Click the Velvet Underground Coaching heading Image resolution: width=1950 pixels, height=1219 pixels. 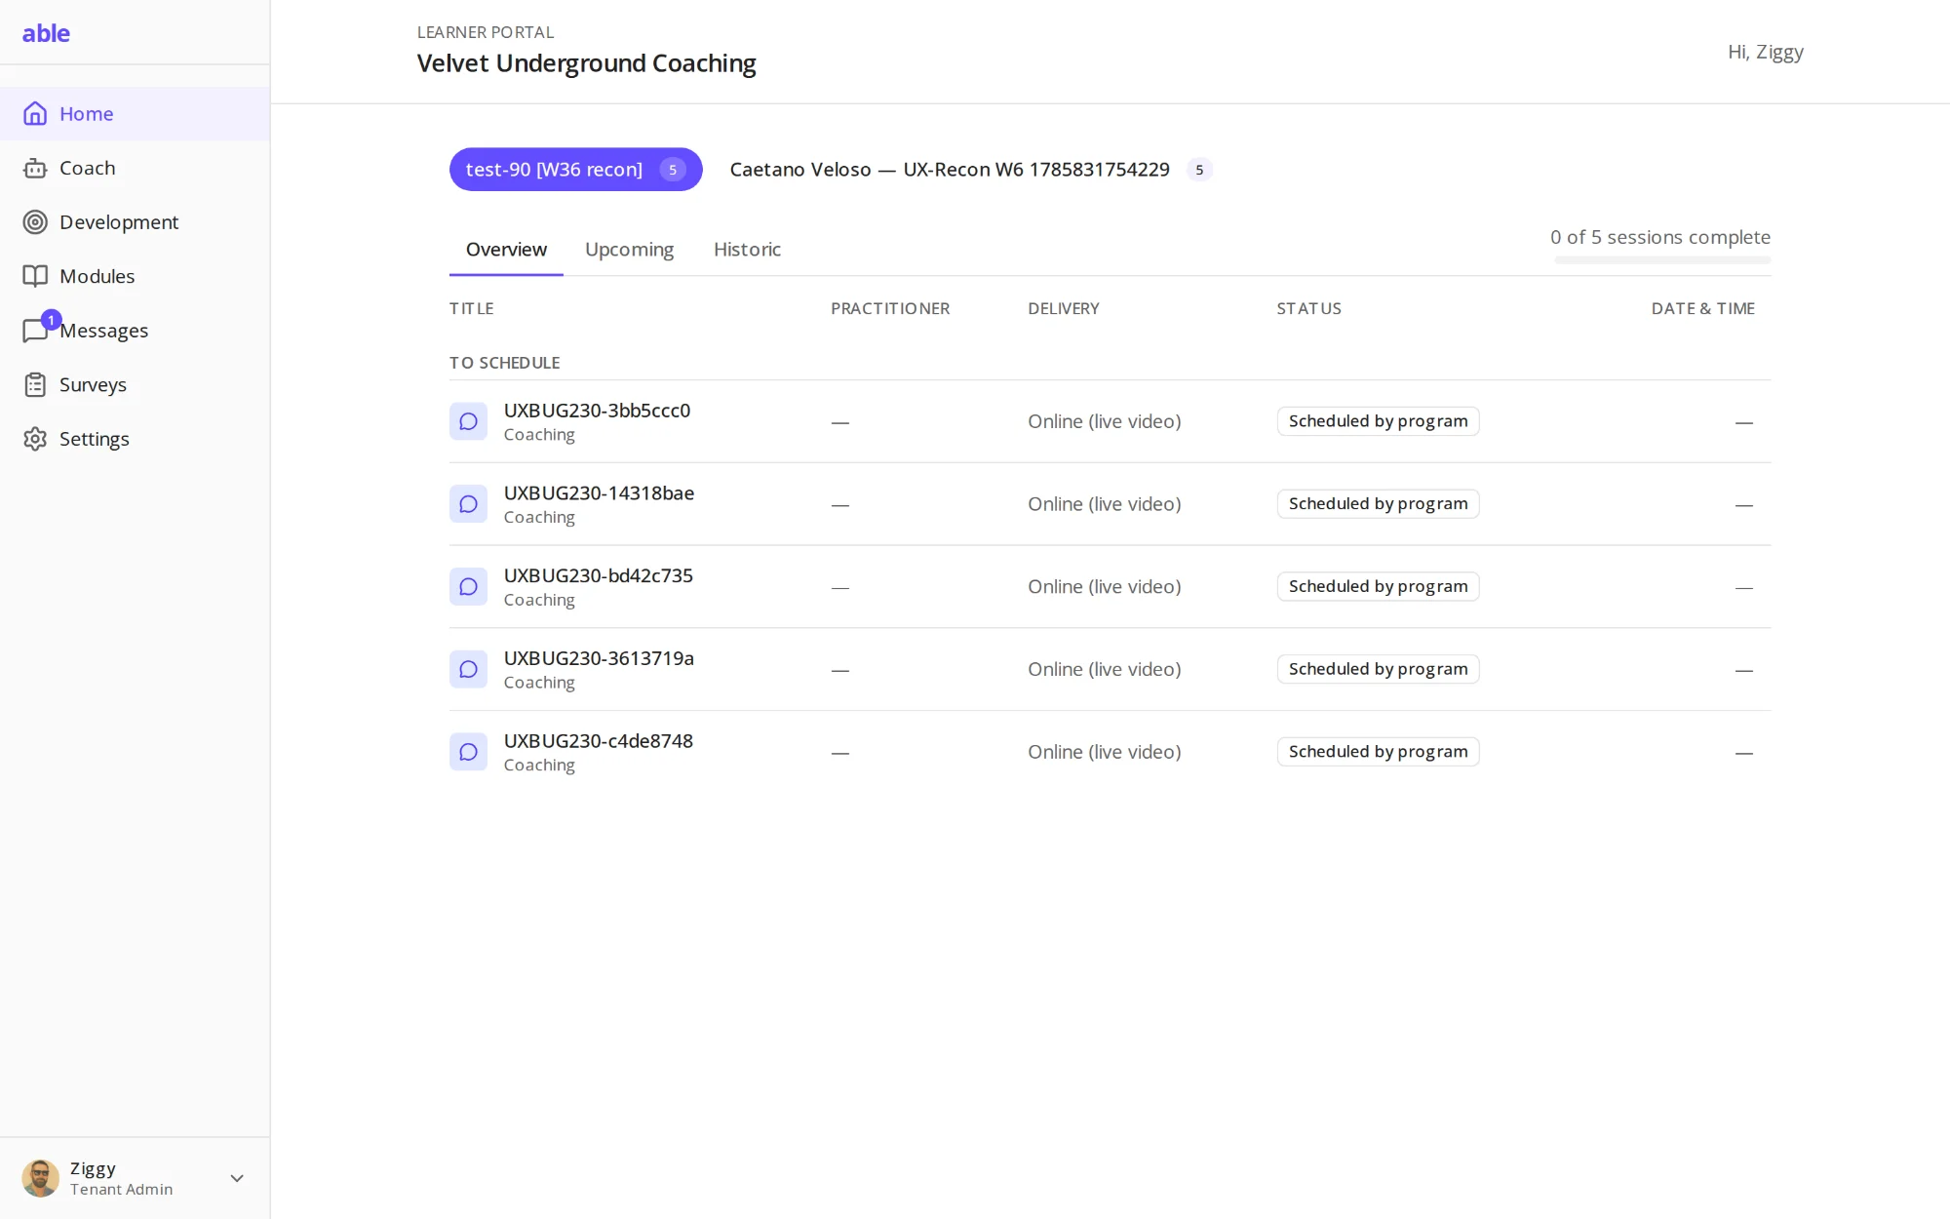coord(586,63)
